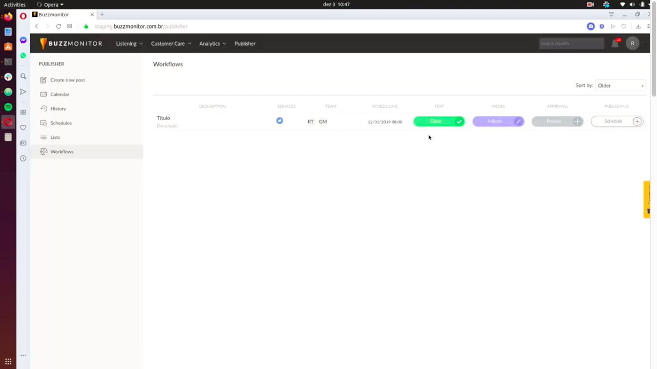The image size is (657, 369).
Task: Open Spotify from the Ubuntu dock
Action: (x=8, y=107)
